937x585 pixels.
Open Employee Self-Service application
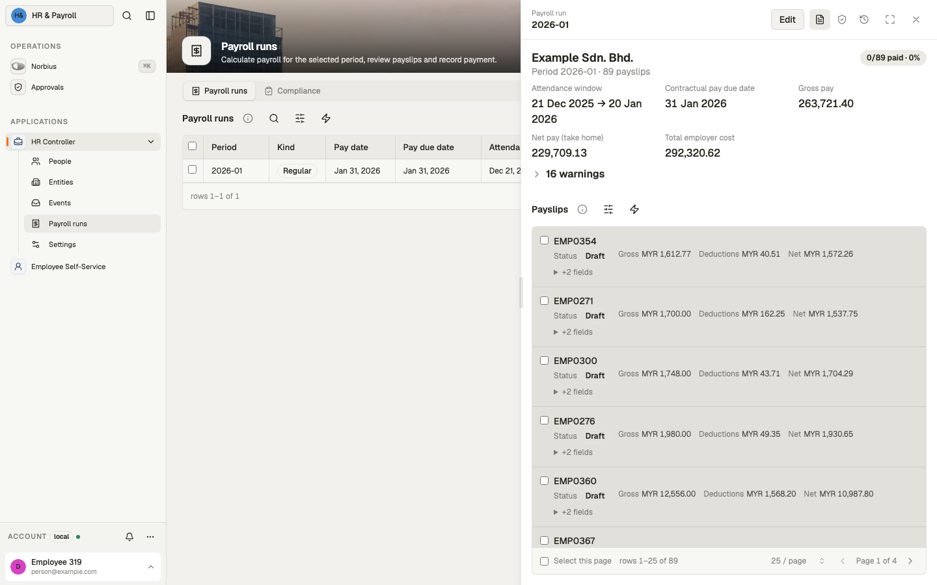(x=83, y=266)
